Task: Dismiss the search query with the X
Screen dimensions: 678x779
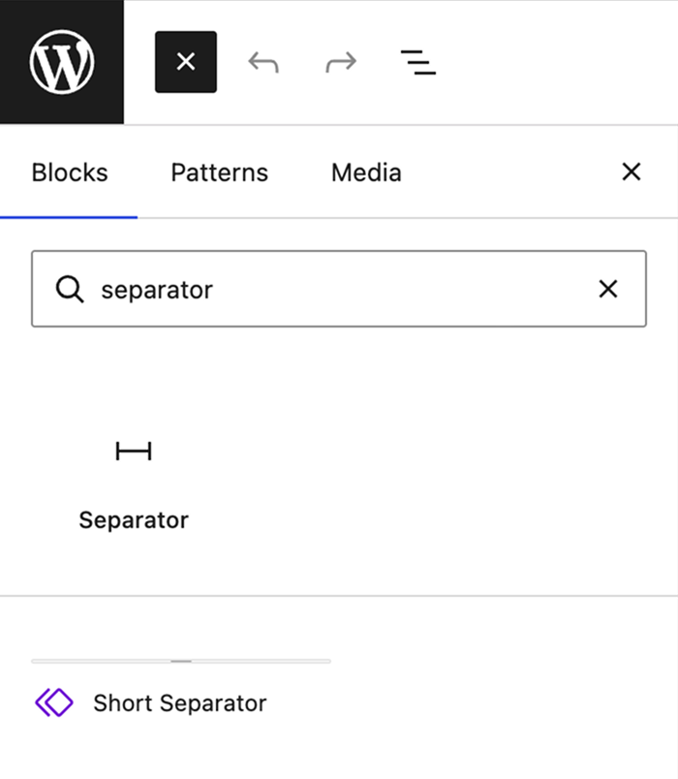Action: [x=607, y=289]
